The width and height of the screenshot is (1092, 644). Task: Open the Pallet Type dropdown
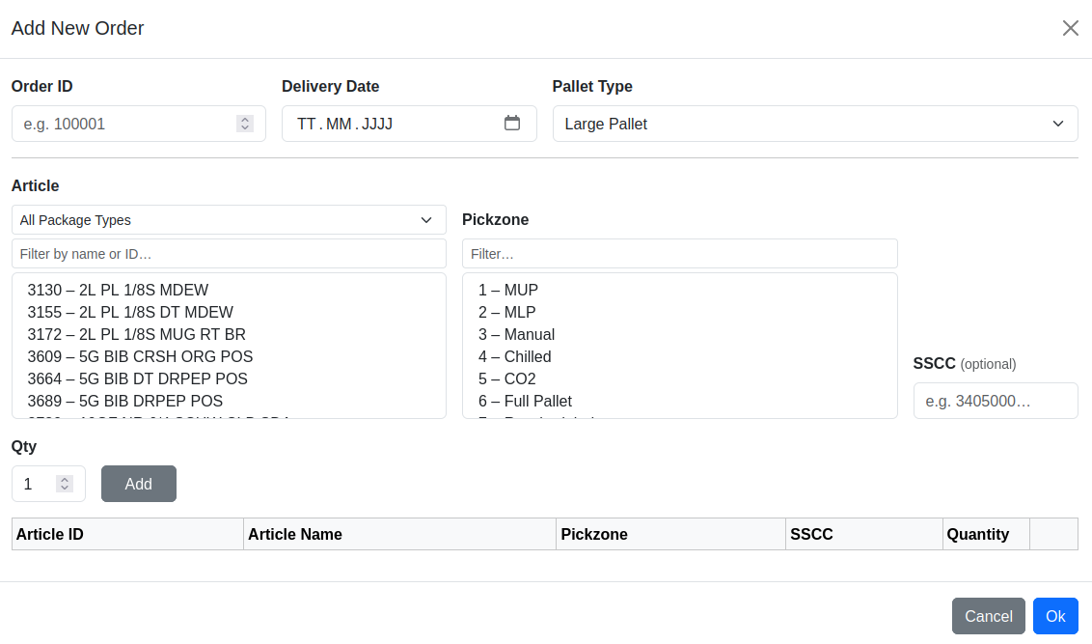pos(815,124)
